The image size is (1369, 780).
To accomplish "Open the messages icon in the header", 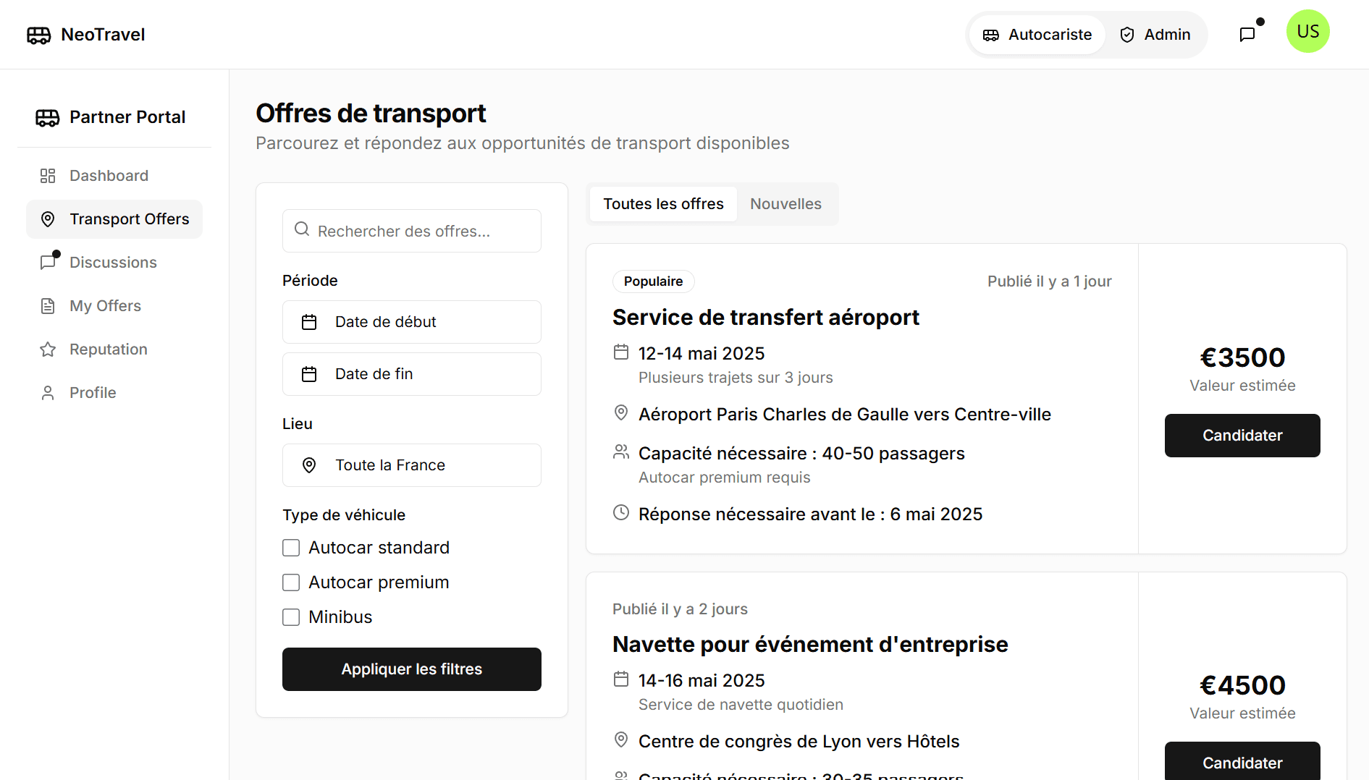I will pos(1247,35).
